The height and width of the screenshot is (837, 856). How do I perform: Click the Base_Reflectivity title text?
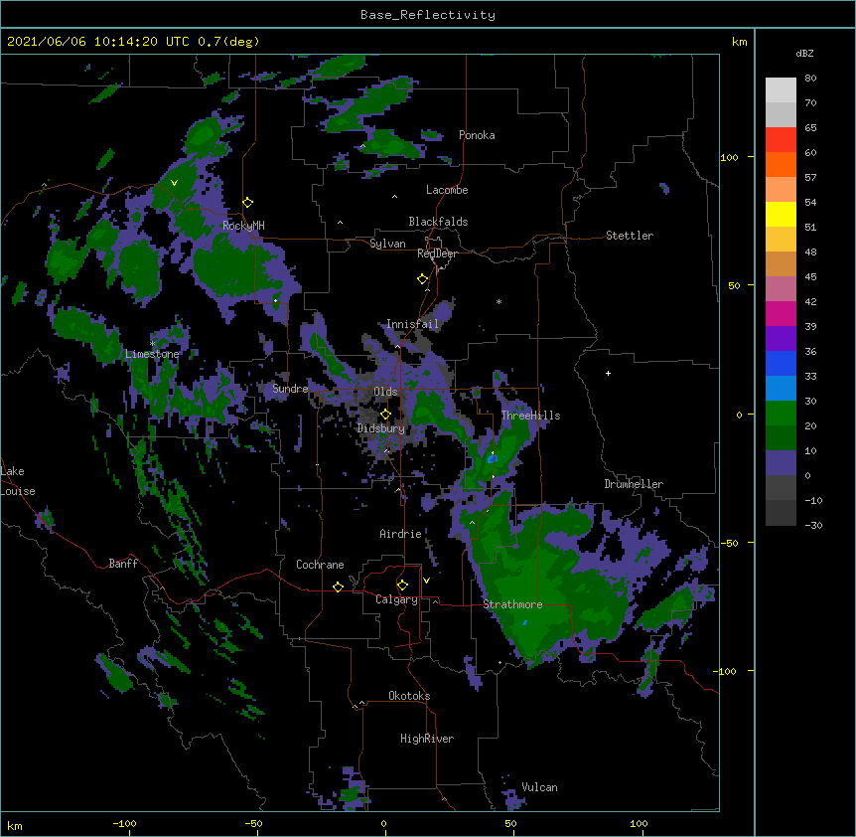428,15
